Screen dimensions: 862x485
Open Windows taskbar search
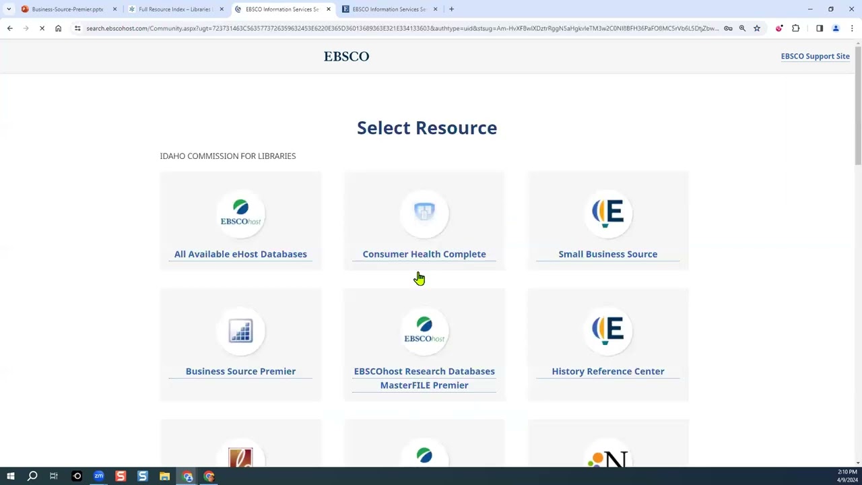coord(32,476)
